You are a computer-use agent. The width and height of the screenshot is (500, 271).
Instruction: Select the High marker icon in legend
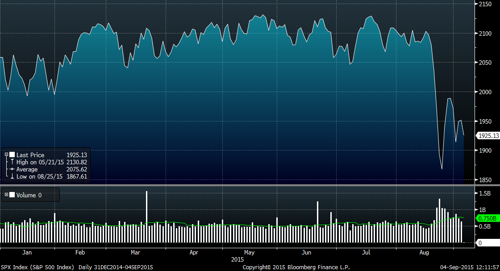[12, 162]
